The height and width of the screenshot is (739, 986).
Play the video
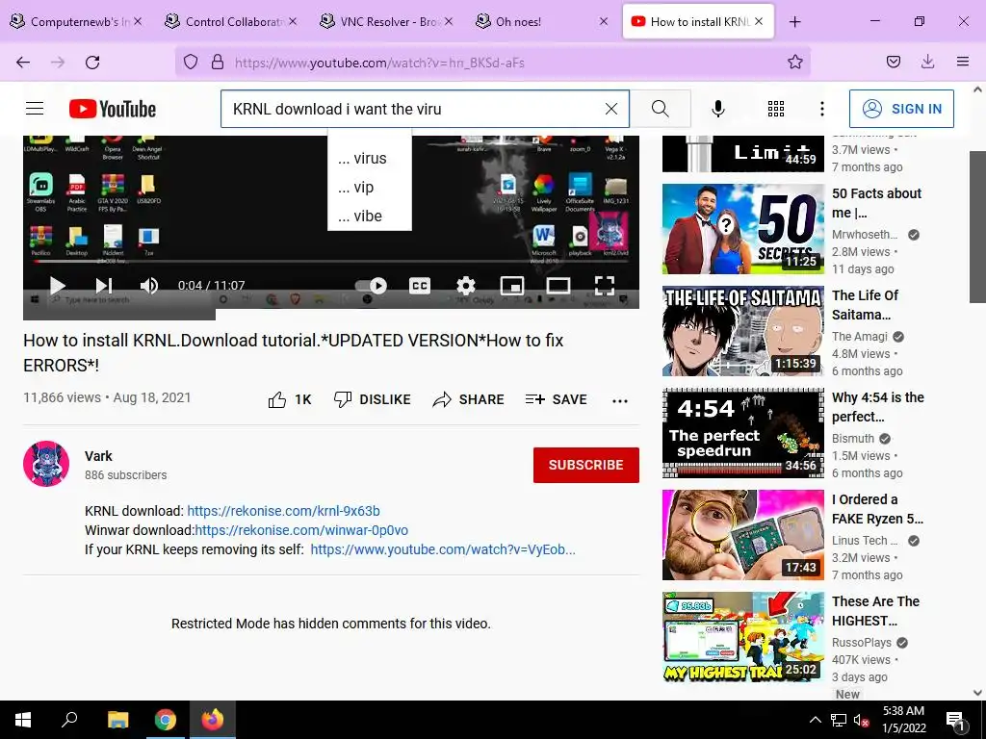coord(57,286)
